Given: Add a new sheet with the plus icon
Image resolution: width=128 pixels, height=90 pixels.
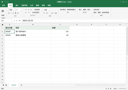Looking at the screenshot, I should pos(21,85).
